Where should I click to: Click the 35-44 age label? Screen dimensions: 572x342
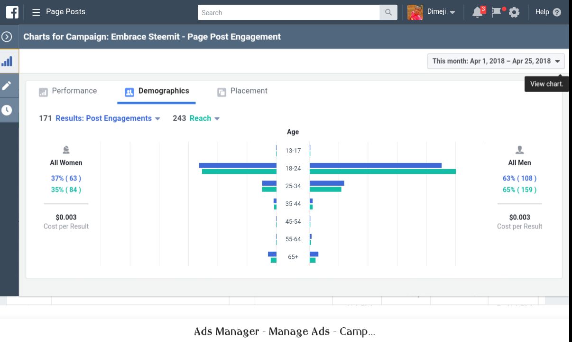click(x=293, y=204)
